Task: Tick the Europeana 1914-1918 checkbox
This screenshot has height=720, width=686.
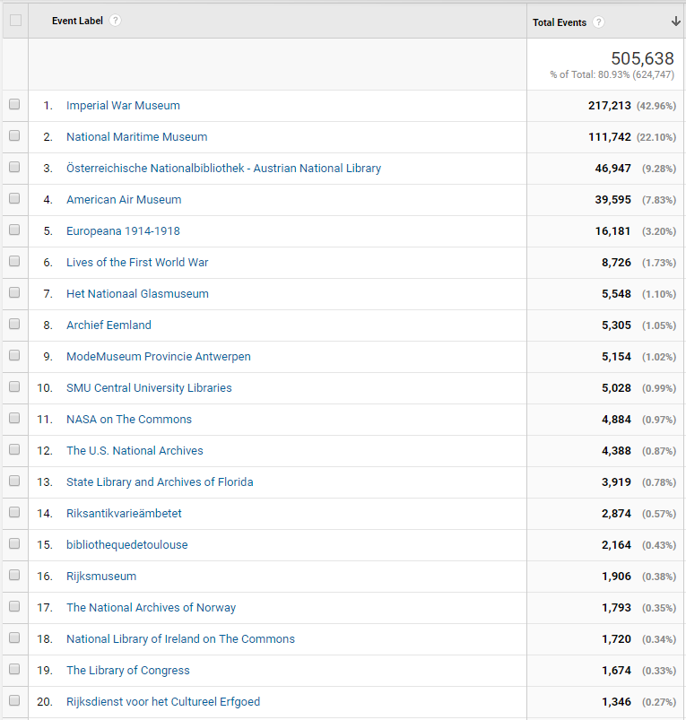Action: click(14, 230)
